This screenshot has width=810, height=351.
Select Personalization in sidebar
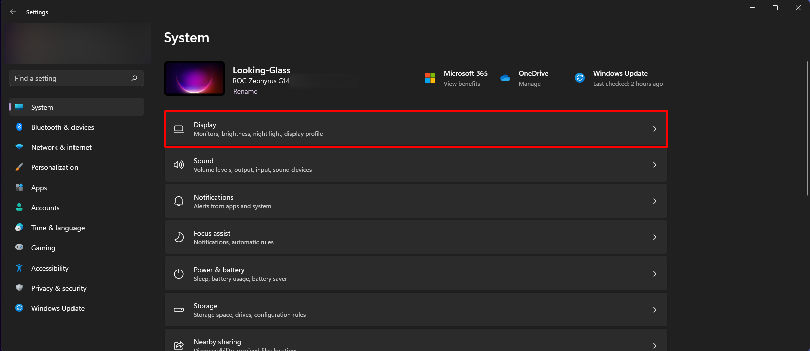tap(77, 167)
